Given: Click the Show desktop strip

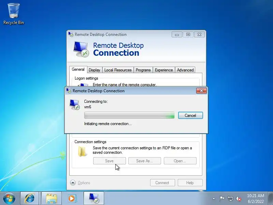Looking at the screenshot, I should point(270,198).
